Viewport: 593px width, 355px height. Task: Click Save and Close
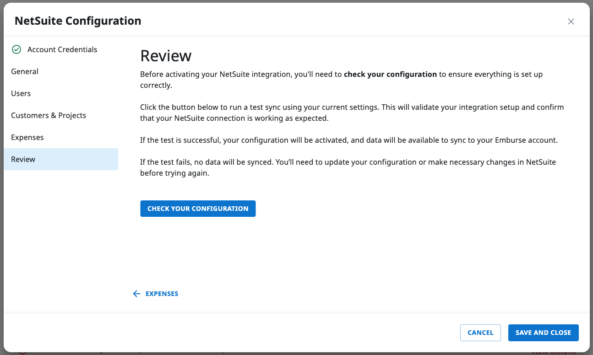coord(543,333)
